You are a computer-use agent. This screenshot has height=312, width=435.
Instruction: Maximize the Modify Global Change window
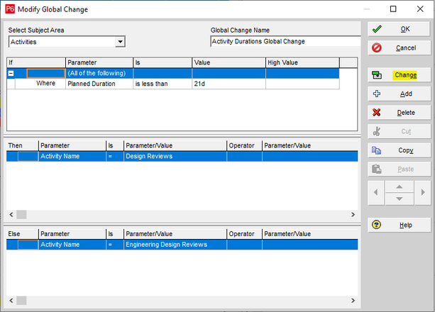coord(393,9)
